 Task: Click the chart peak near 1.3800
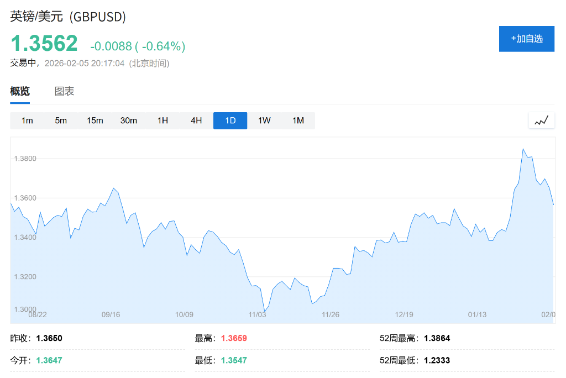tap(523, 149)
